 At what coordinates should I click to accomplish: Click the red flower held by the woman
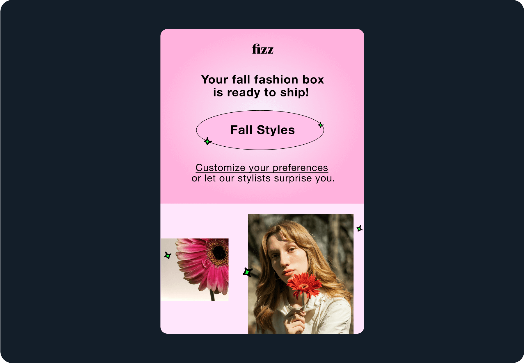pos(304,285)
